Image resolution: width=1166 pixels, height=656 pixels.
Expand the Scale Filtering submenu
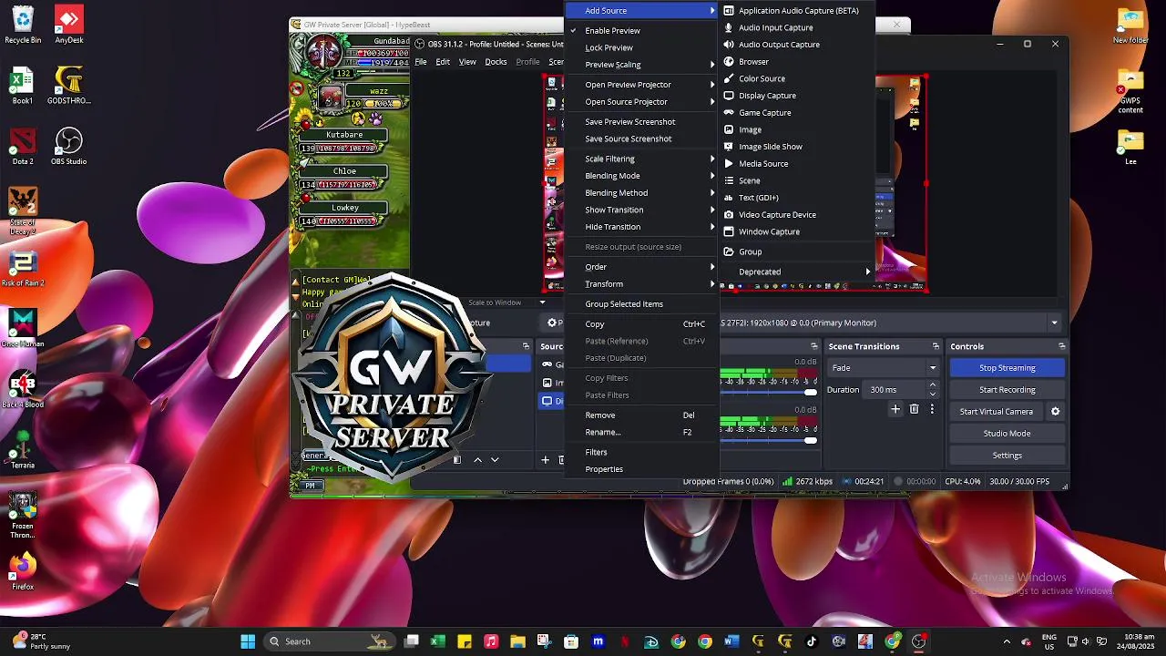[x=642, y=159]
